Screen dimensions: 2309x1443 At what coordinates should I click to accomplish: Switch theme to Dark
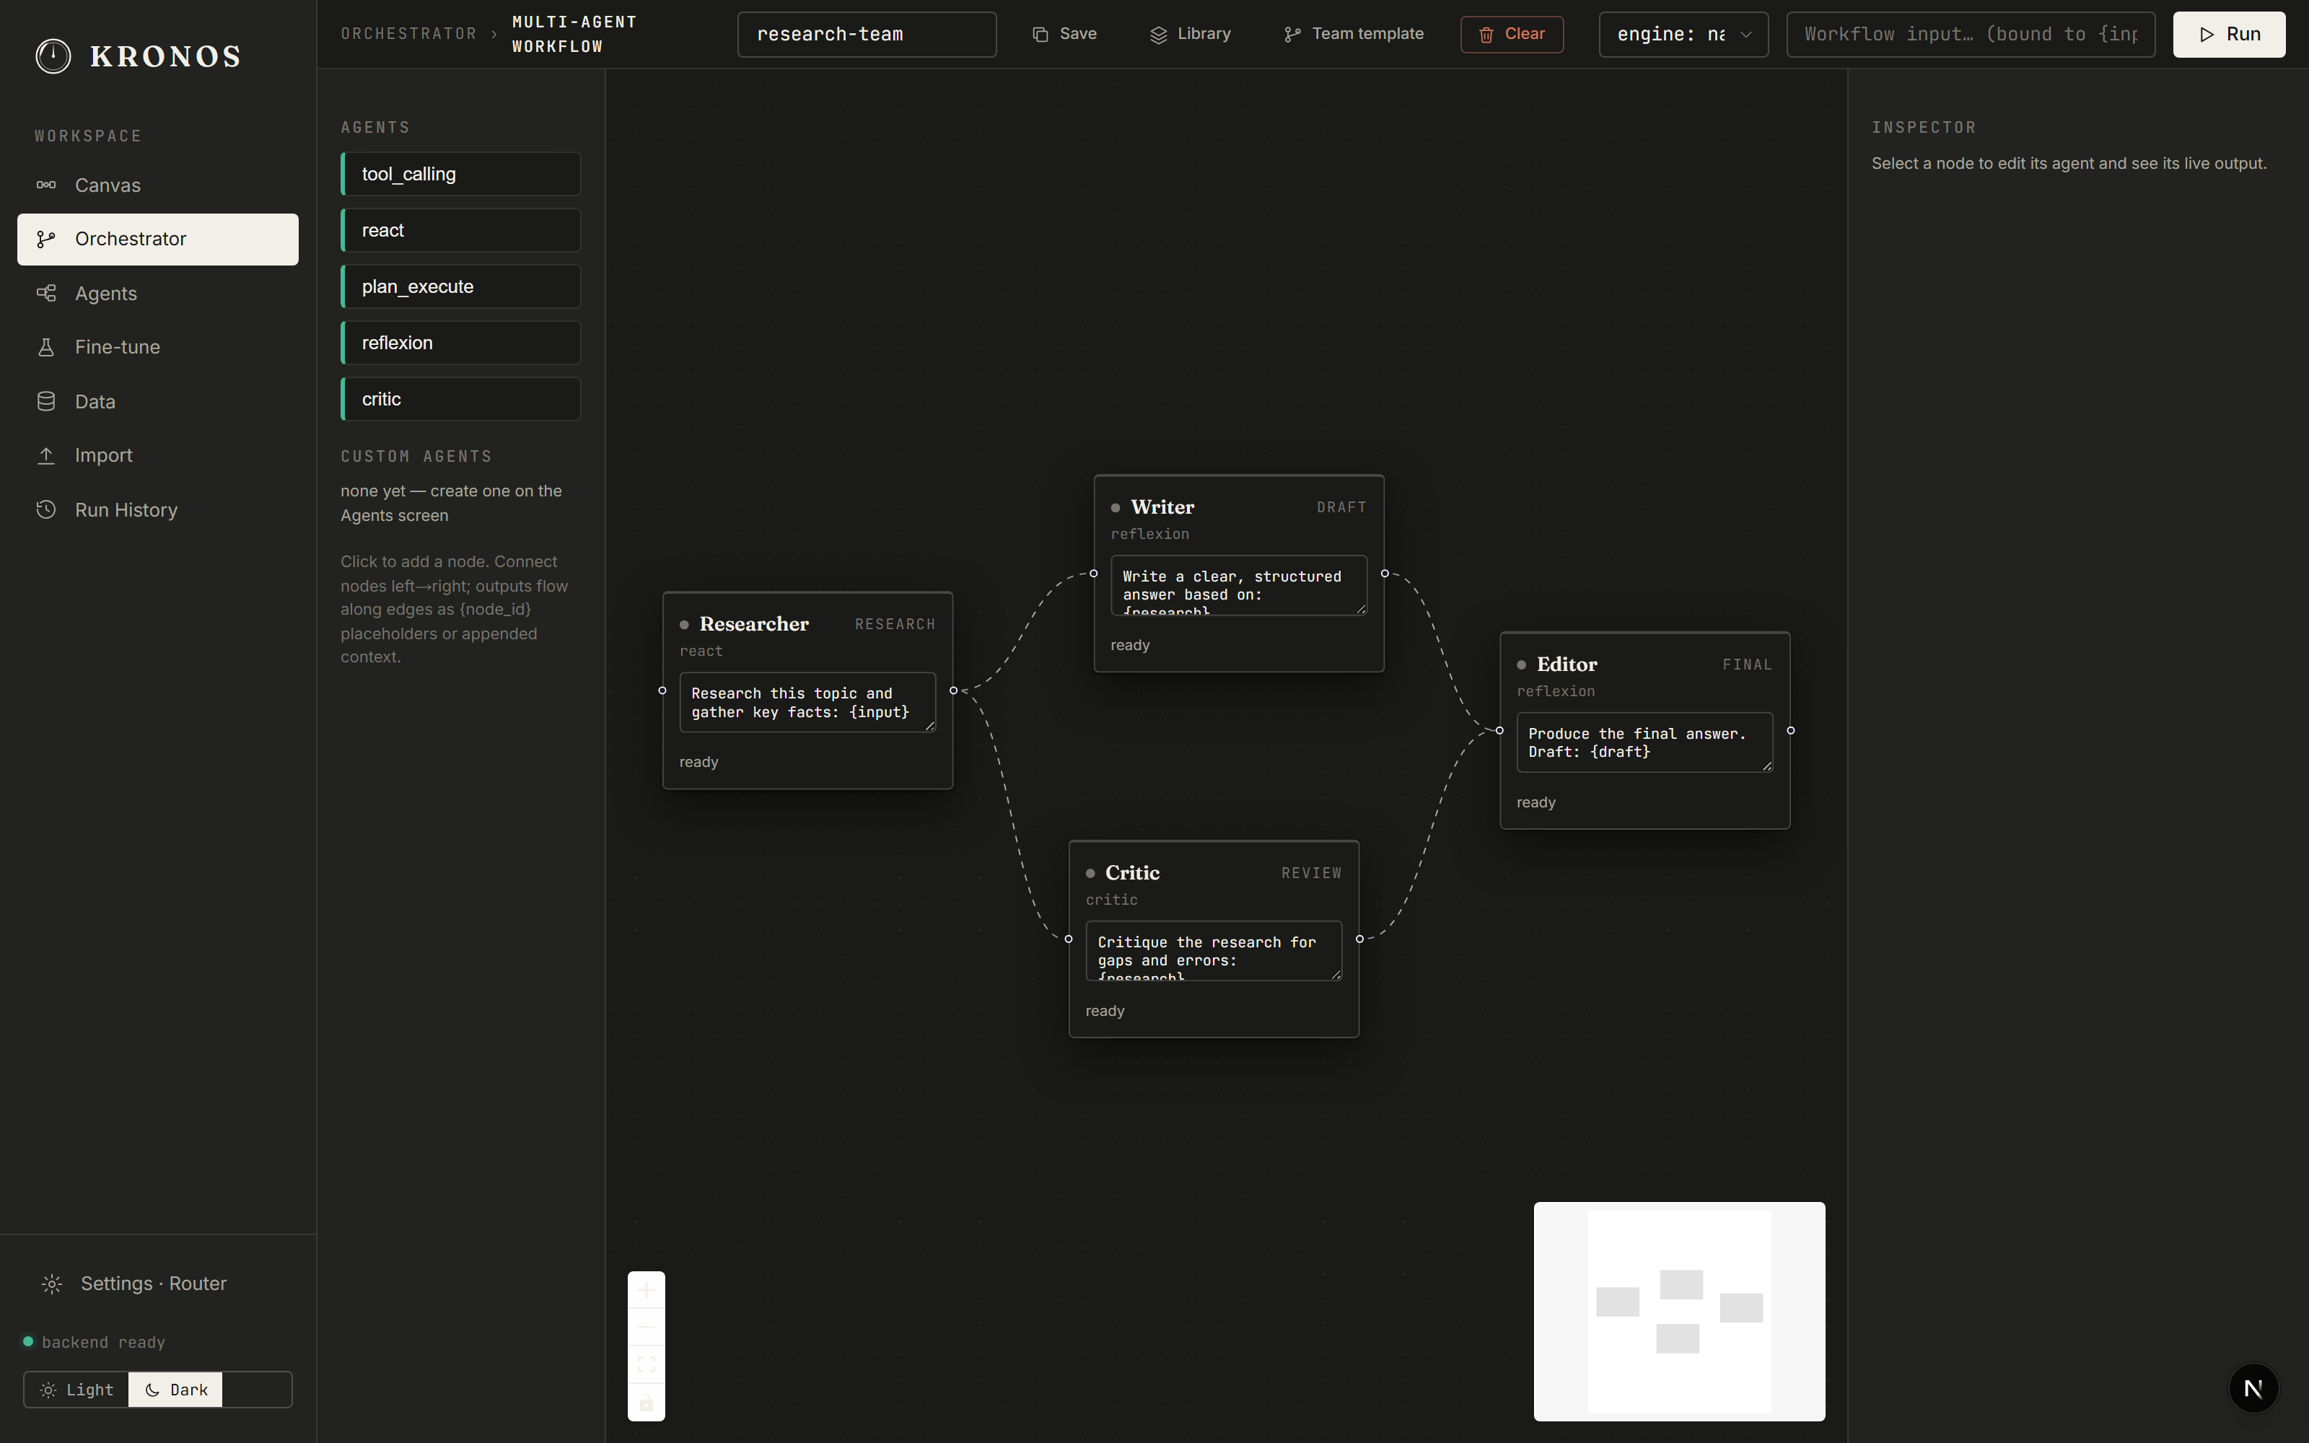click(x=175, y=1390)
